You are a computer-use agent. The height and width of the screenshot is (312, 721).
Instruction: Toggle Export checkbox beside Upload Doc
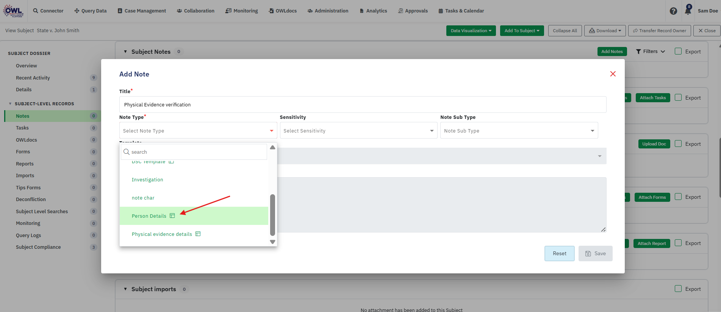click(x=678, y=144)
